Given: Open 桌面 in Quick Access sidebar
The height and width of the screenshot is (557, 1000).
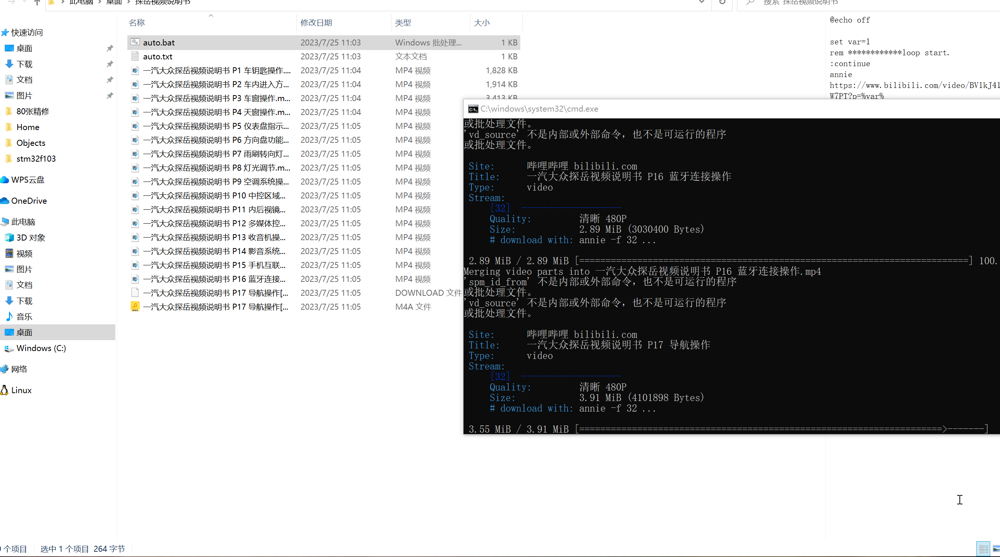Looking at the screenshot, I should (24, 48).
